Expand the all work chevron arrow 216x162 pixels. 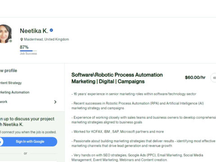(55, 102)
